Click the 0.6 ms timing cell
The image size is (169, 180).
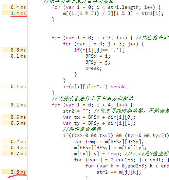14,117
